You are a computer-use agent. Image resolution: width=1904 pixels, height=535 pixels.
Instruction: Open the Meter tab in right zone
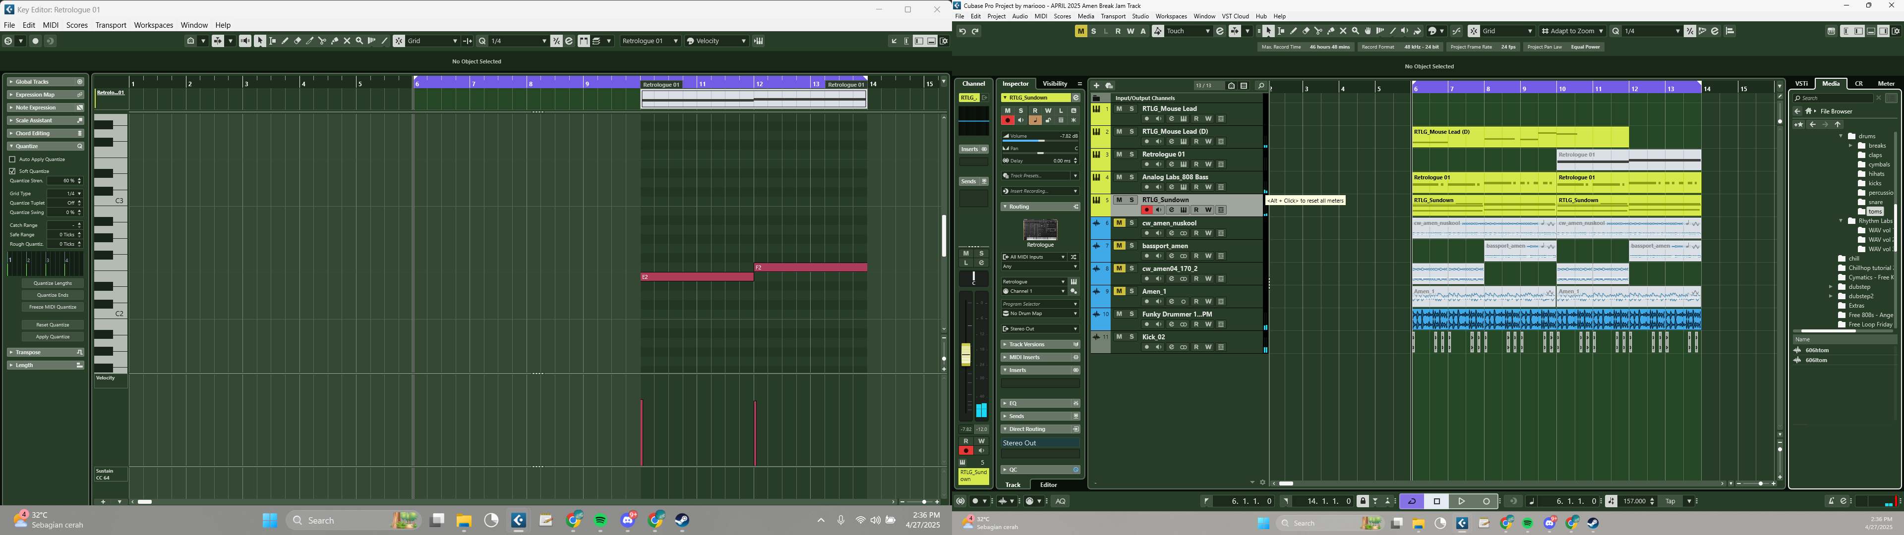[1886, 84]
